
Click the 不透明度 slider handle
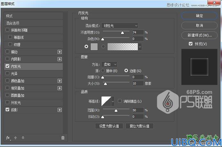(x=122, y=33)
